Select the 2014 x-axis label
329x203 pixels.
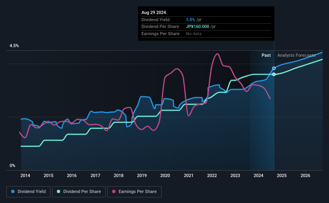click(x=25, y=175)
